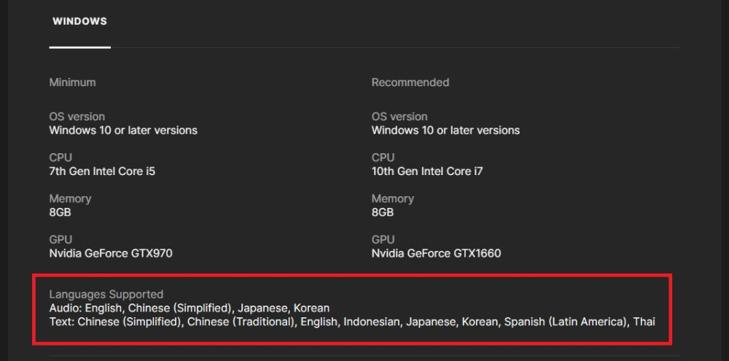Screen dimensions: 729x361
Task: Click the "Nvidia GeForce GTX1660" text
Action: click(436, 254)
